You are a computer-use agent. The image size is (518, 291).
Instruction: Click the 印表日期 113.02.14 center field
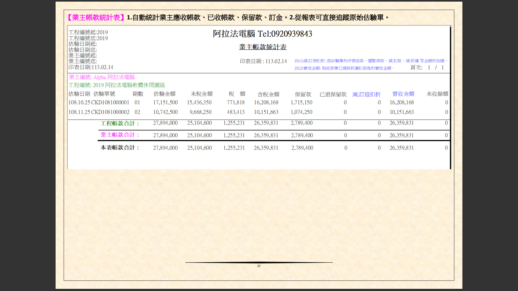(263, 61)
